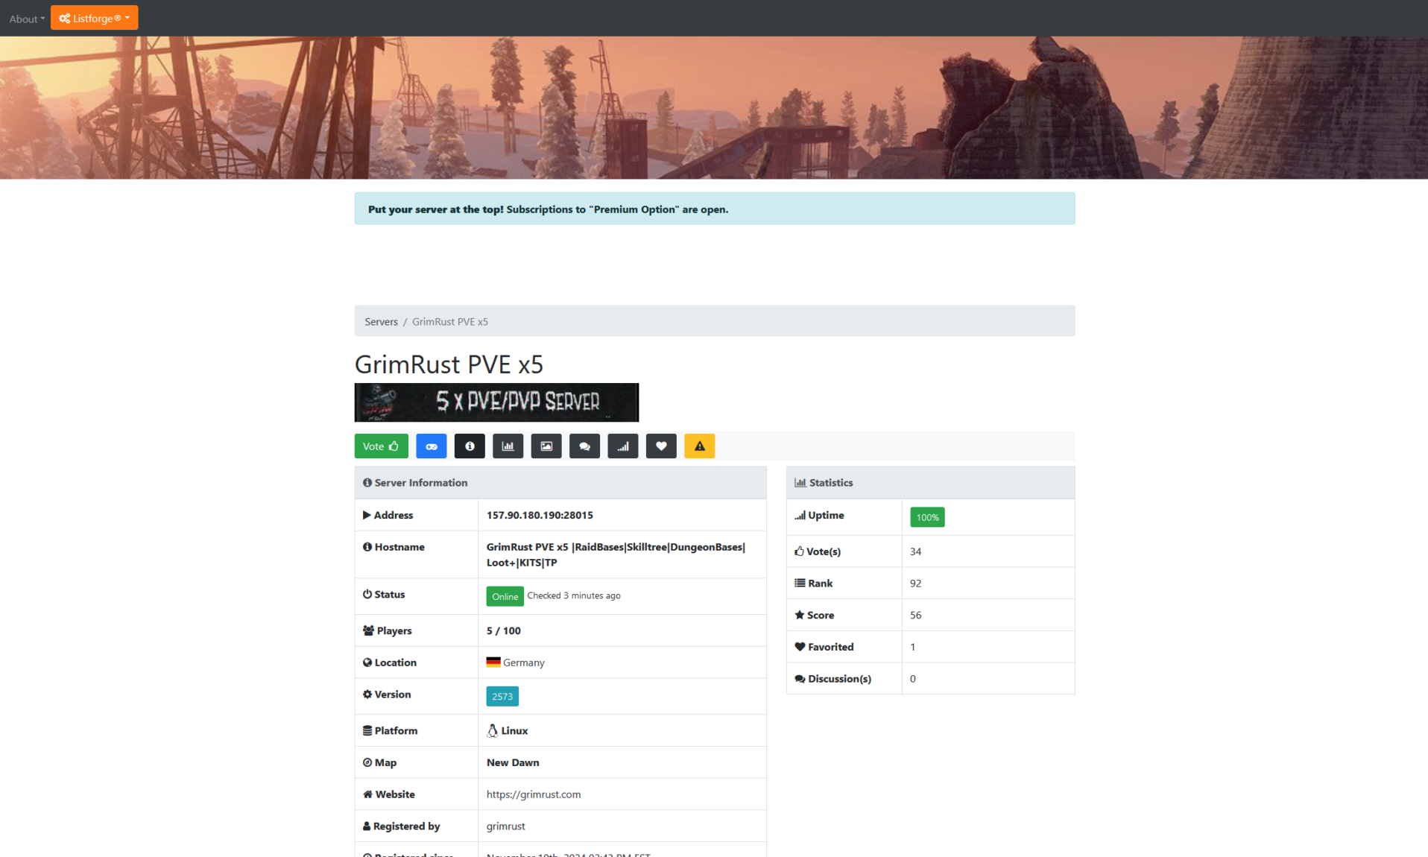Click the Discussion(s) row label
Viewport: 1428px width, 857px height.
833,679
